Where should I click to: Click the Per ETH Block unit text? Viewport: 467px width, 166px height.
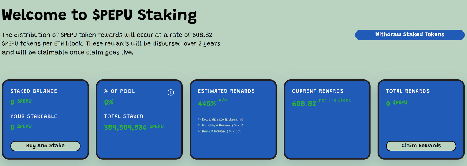(x=335, y=100)
